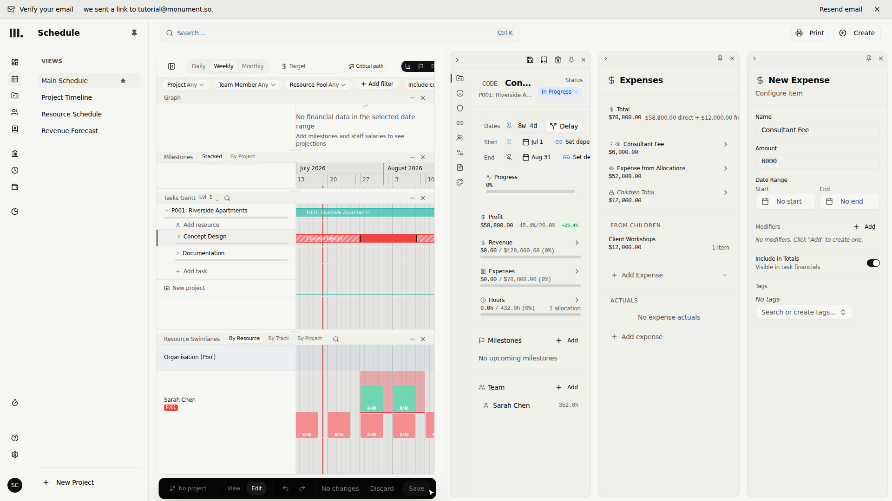Click the Amount input field
The height and width of the screenshot is (501, 892).
pyautogui.click(x=817, y=161)
